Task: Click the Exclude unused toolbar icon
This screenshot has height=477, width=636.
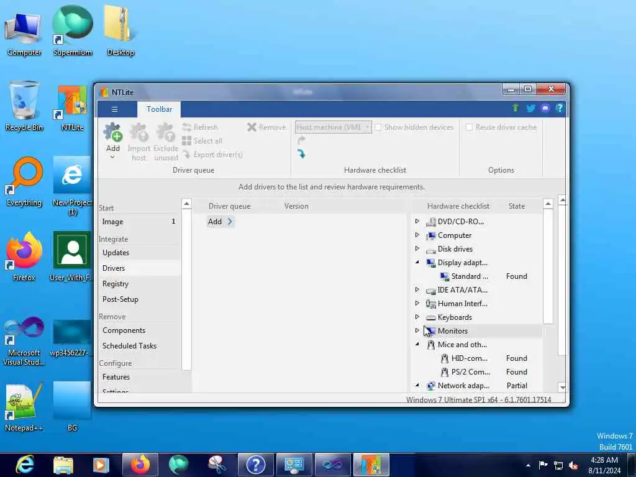Action: 165,133
